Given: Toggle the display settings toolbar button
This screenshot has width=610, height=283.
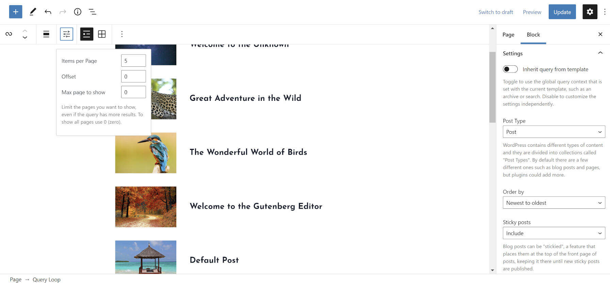Looking at the screenshot, I should click(67, 34).
